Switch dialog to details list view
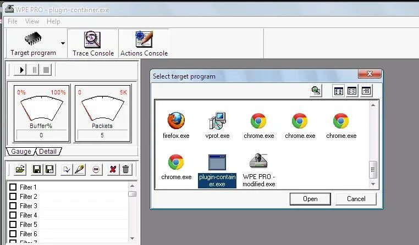 point(366,91)
